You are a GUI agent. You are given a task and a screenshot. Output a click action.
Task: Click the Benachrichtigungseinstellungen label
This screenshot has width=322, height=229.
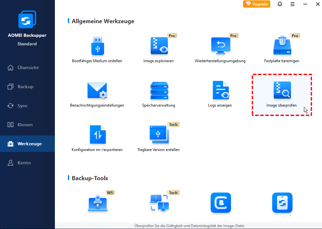tap(97, 105)
